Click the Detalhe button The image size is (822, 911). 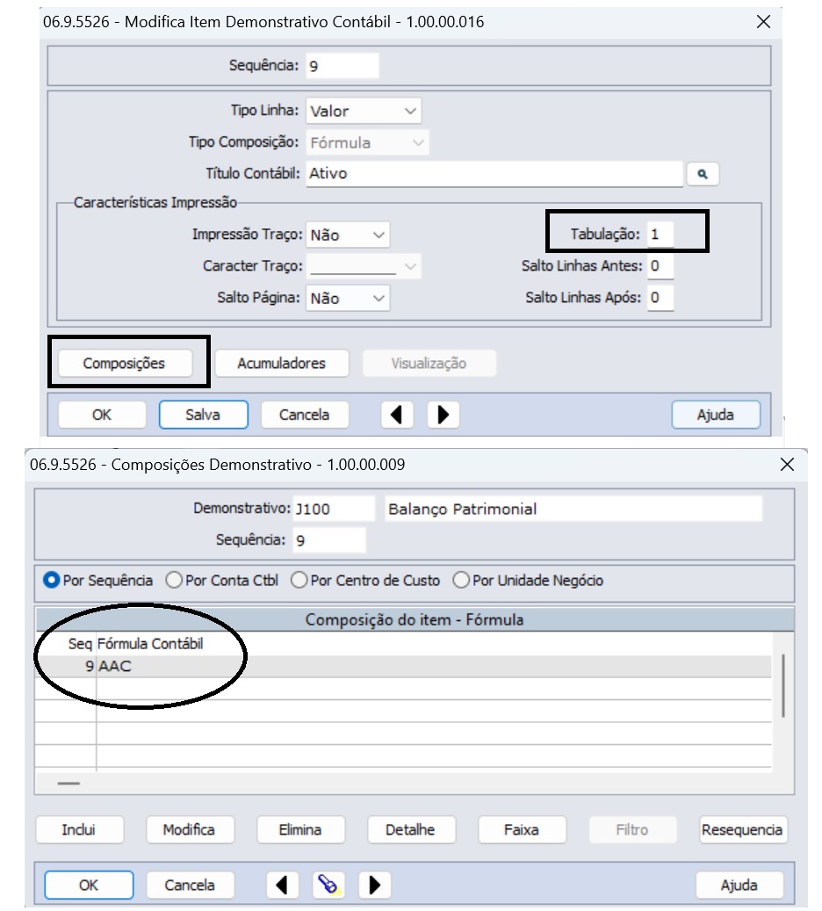click(x=411, y=829)
